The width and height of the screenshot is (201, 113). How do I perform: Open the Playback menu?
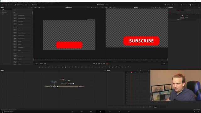(35, 3)
